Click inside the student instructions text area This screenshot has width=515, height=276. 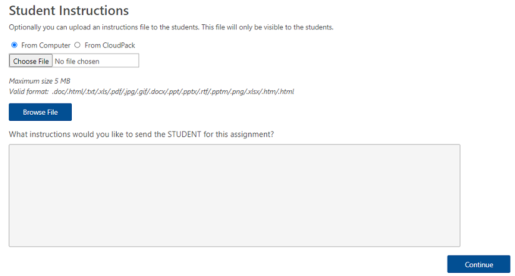(234, 195)
